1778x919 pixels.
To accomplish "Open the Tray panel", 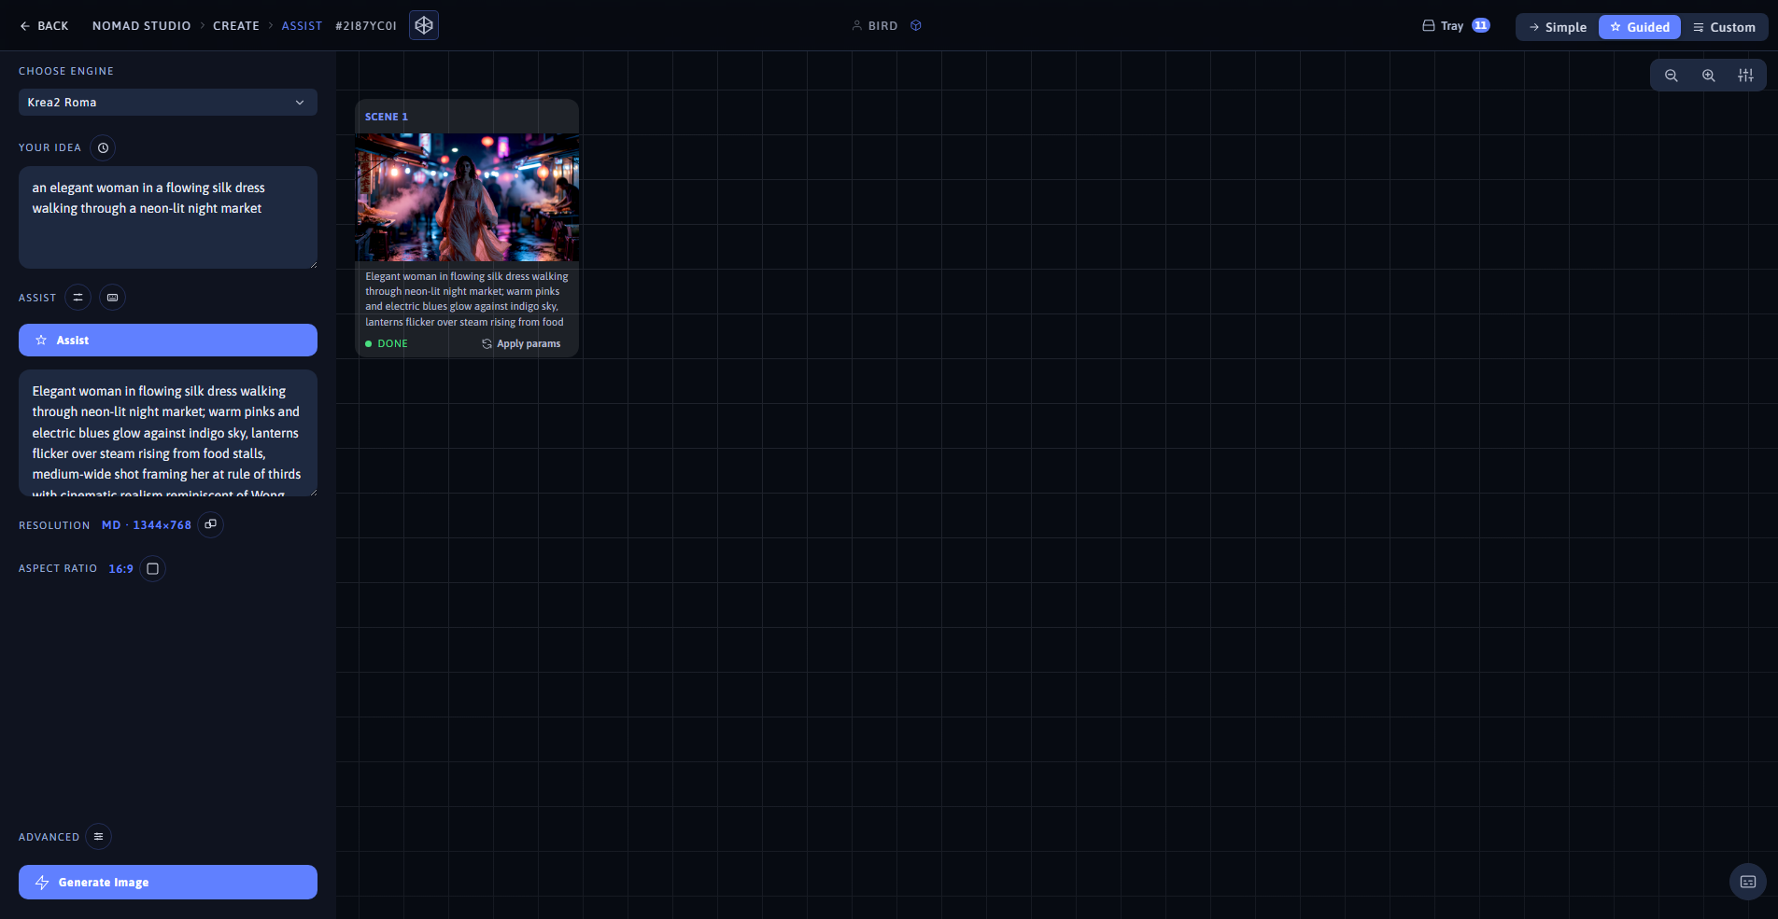I will [1456, 26].
